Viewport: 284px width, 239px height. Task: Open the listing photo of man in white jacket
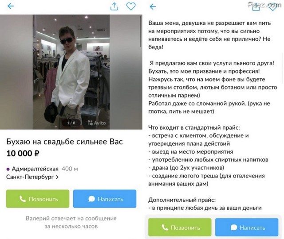coord(71,72)
